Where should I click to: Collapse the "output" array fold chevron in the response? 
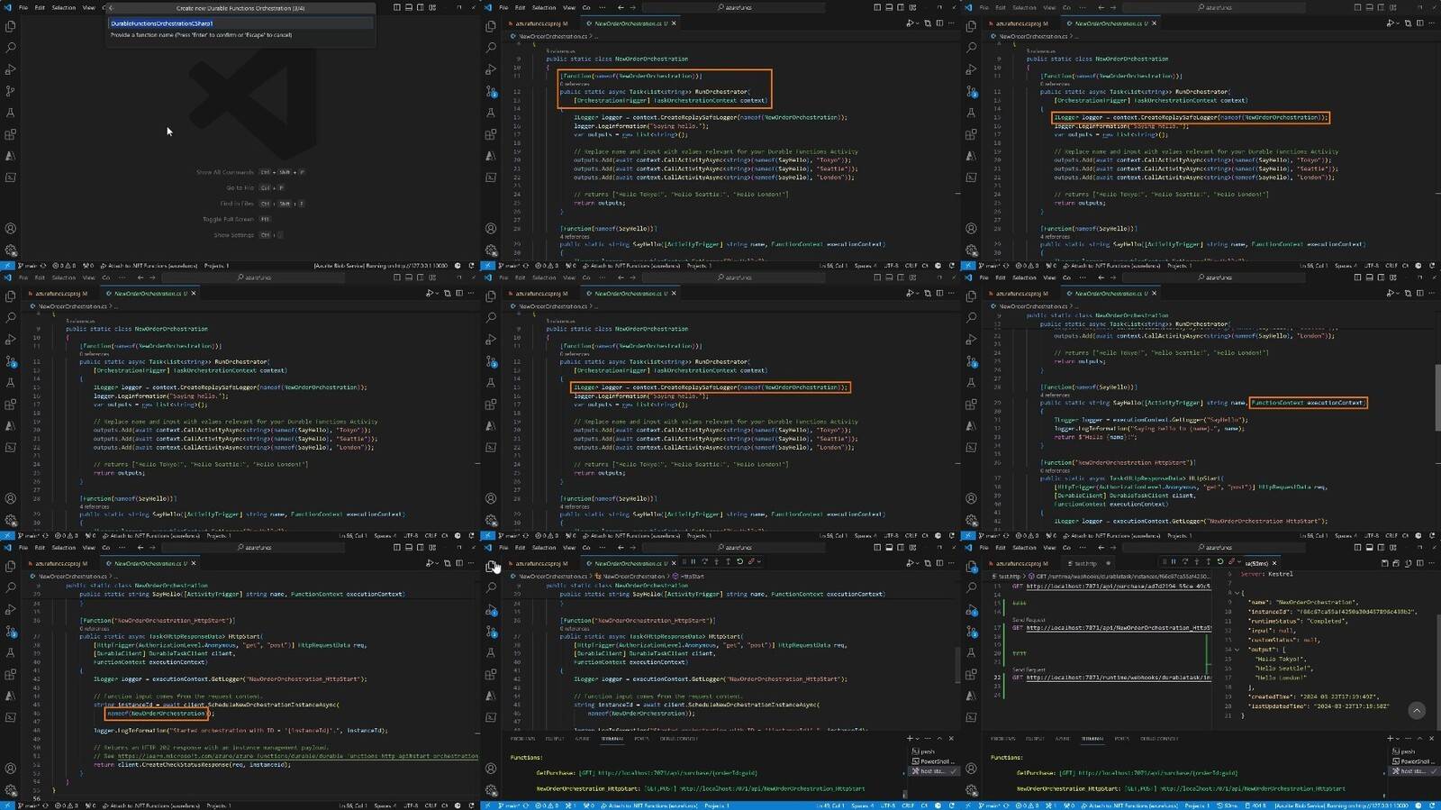coord(1237,650)
